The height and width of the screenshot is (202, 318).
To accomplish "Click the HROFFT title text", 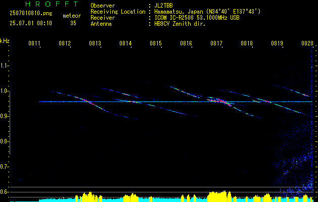I will 52,4.
